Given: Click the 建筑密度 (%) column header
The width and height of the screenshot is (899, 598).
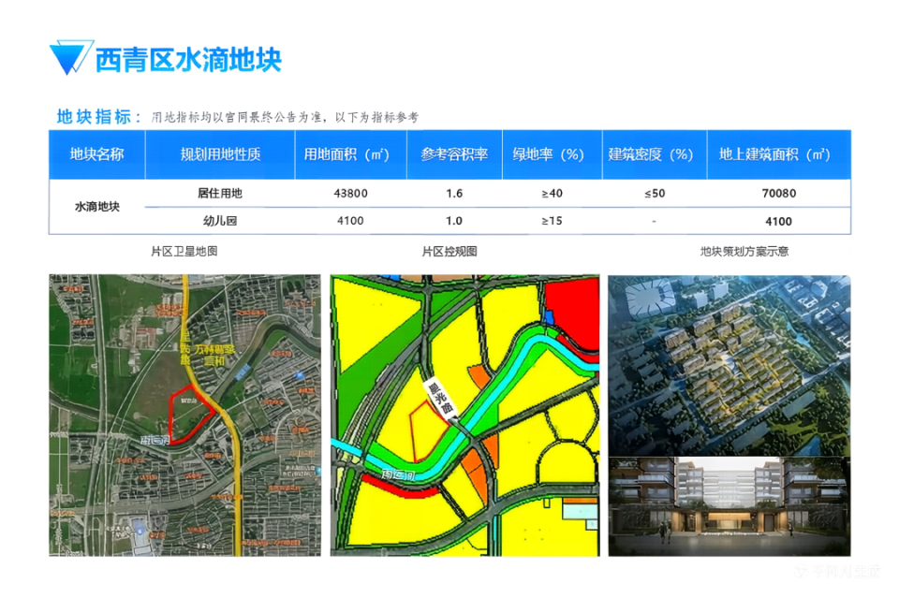Looking at the screenshot, I should coord(655,154).
